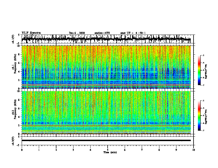Click the "5" tick on ch.3(V) axis

point(19,137)
